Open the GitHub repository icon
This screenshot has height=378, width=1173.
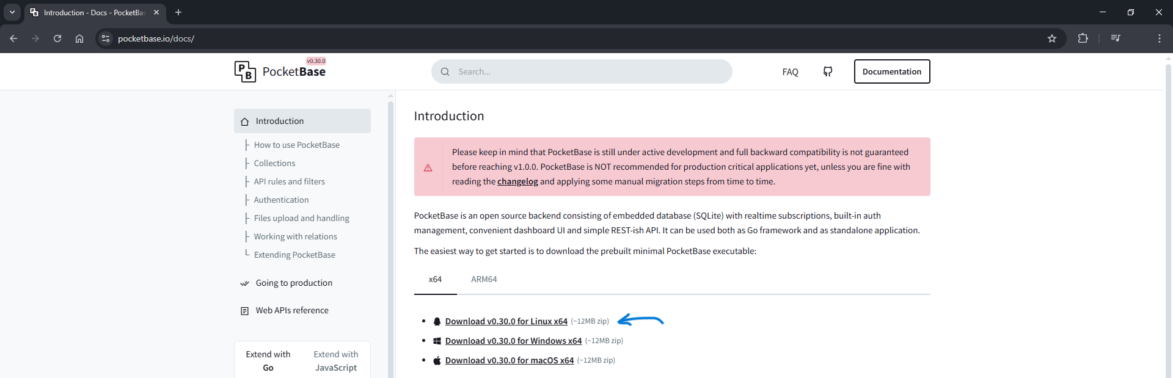(x=827, y=71)
